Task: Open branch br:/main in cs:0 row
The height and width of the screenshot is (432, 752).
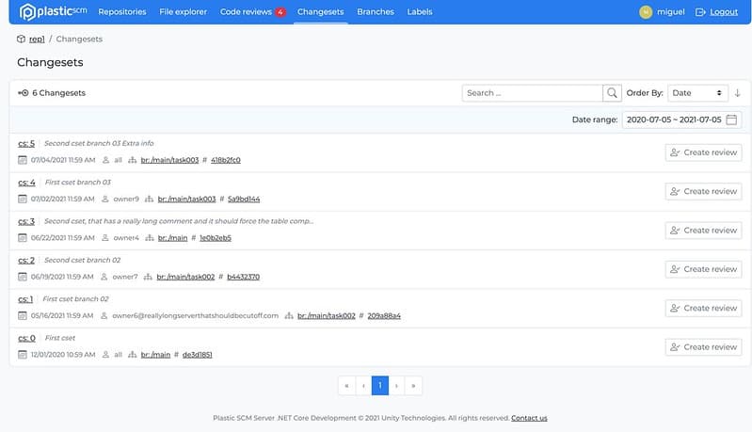Action: click(x=155, y=355)
